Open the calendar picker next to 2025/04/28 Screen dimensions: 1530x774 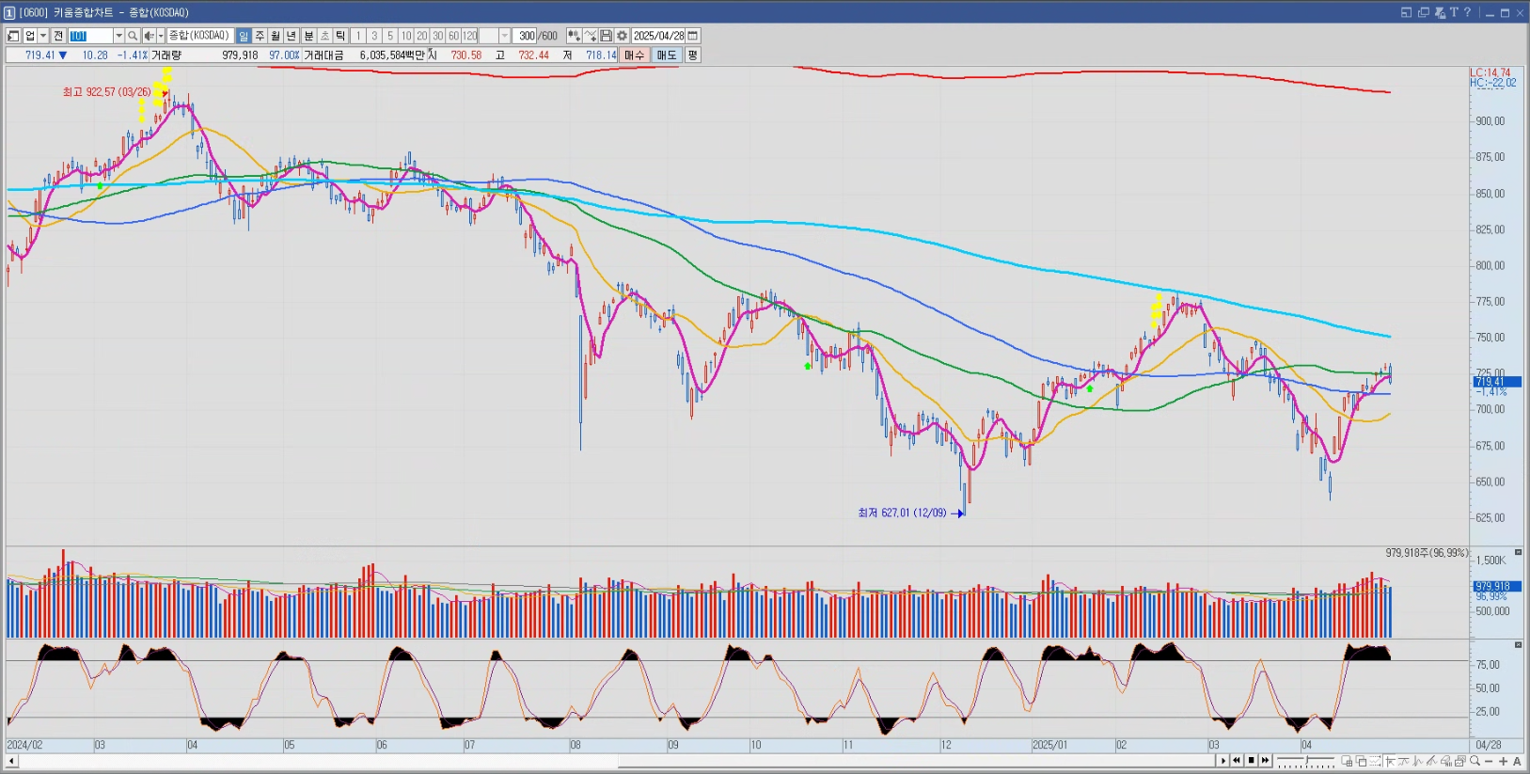(693, 36)
